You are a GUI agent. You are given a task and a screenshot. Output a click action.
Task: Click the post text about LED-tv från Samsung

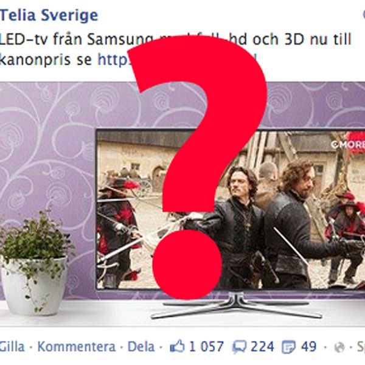point(176,49)
